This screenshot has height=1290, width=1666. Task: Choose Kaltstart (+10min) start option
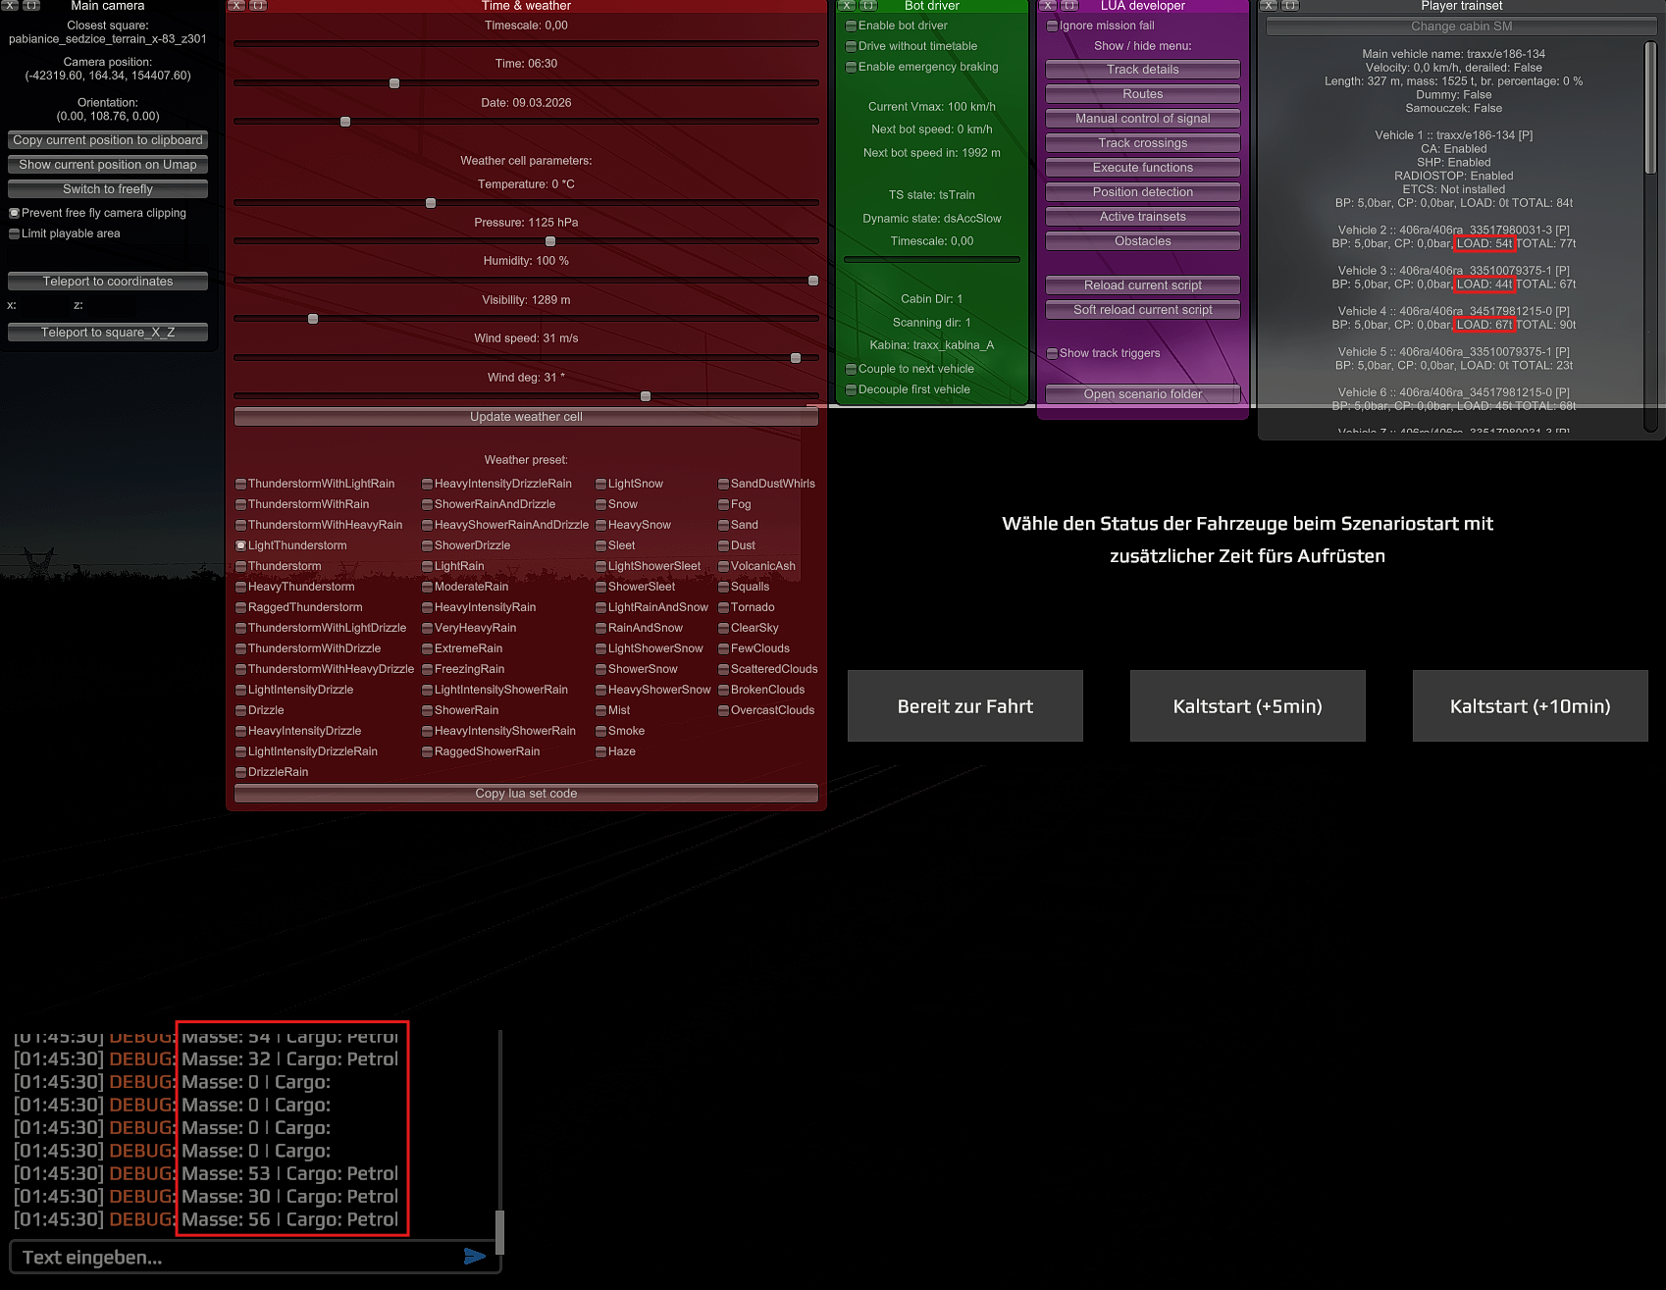pos(1531,706)
